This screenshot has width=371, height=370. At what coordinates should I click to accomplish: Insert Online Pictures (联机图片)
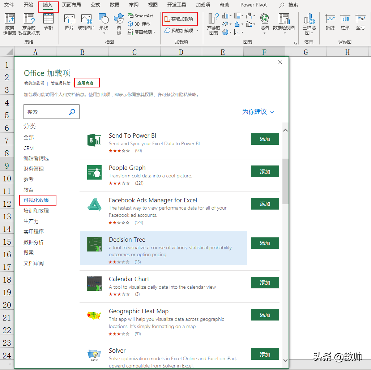point(86,22)
